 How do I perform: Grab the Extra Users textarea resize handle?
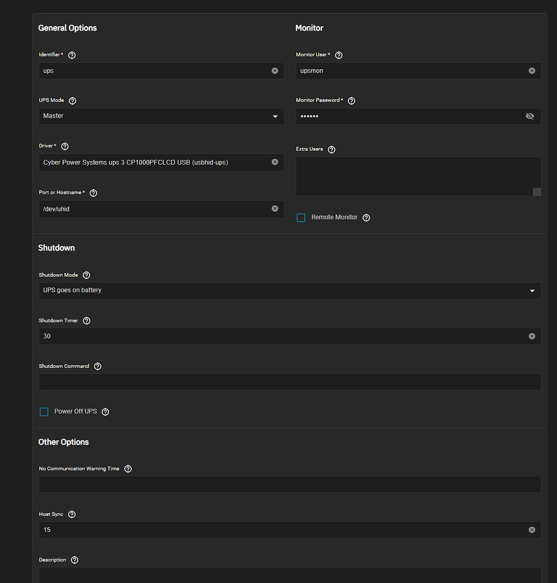[537, 192]
